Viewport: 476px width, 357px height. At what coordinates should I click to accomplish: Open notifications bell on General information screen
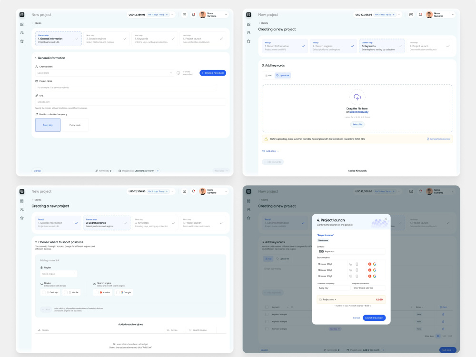point(193,15)
